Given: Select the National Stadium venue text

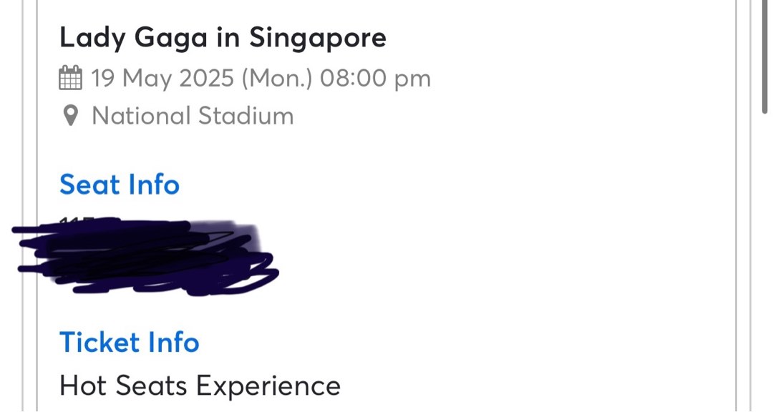Looking at the screenshot, I should point(193,115).
